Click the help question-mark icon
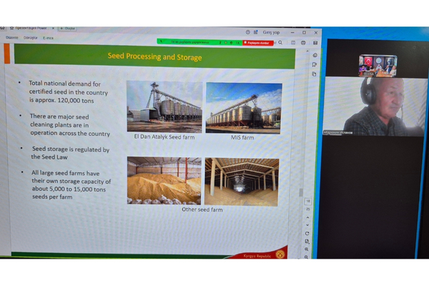The width and height of the screenshot is (429, 286). pyautogui.click(x=247, y=32)
